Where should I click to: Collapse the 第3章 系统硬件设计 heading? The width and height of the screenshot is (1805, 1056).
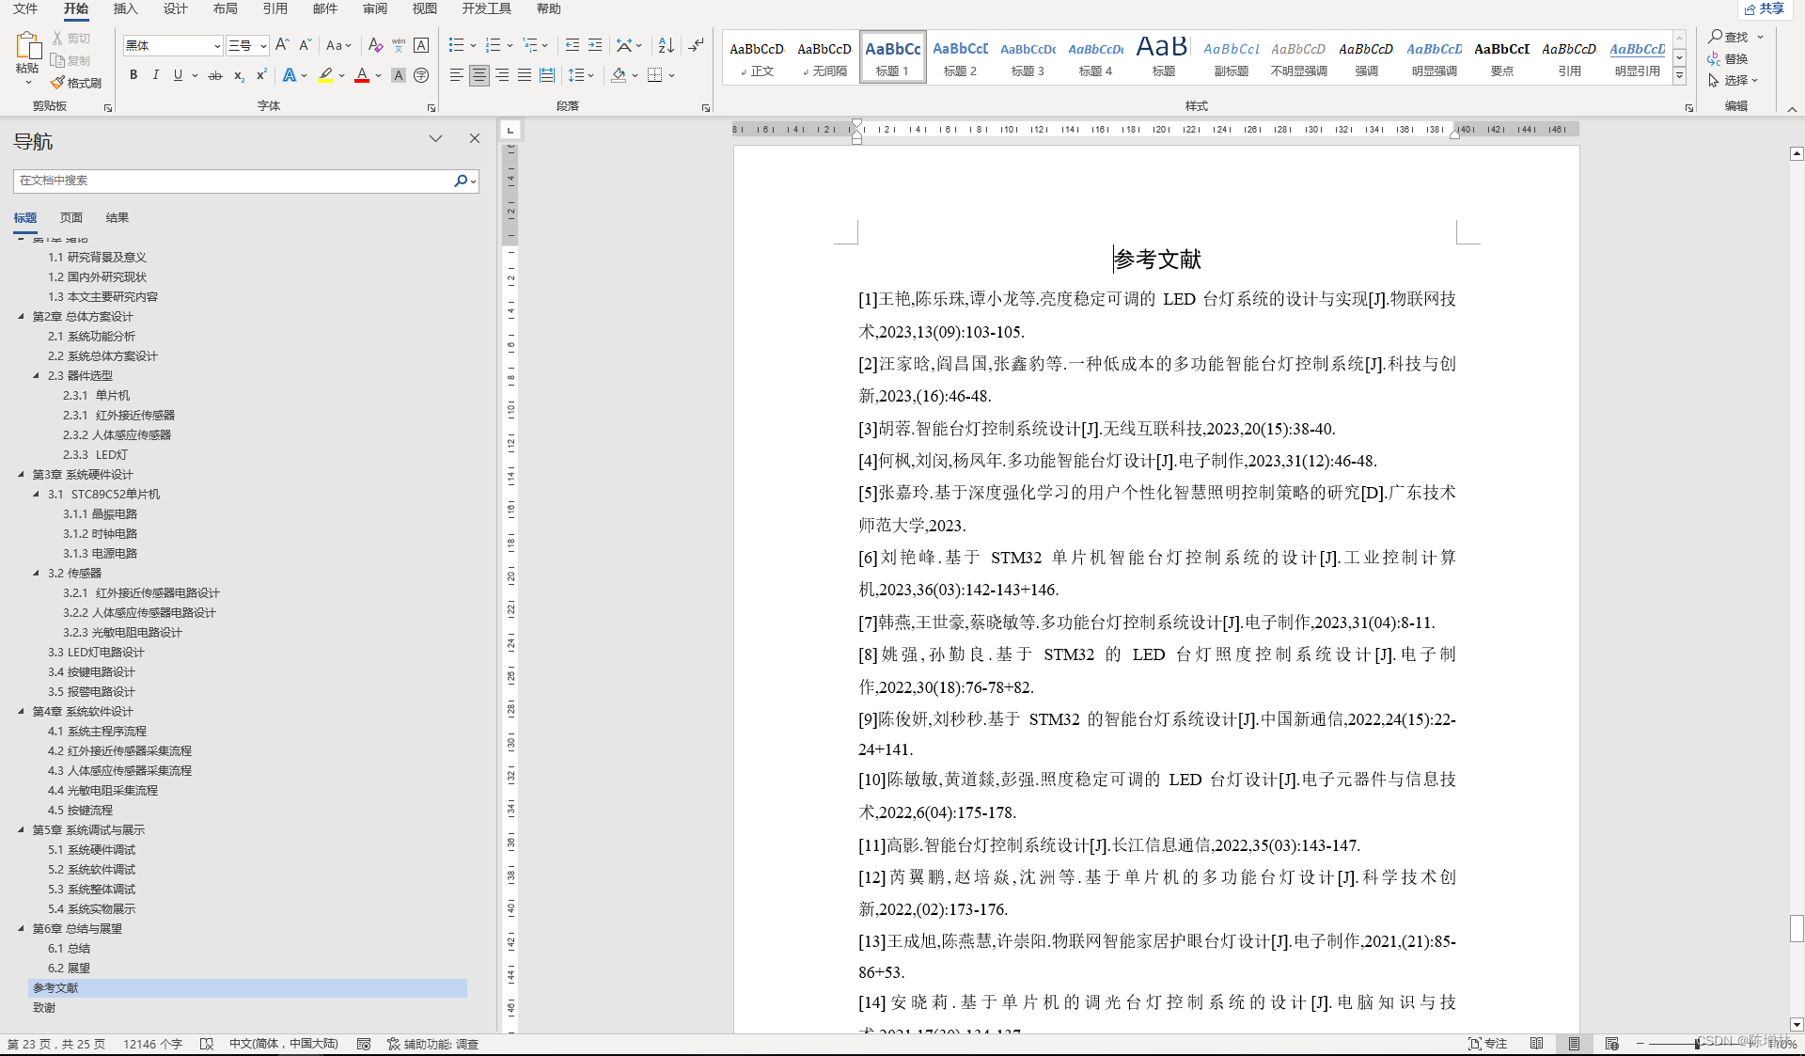[x=21, y=474]
